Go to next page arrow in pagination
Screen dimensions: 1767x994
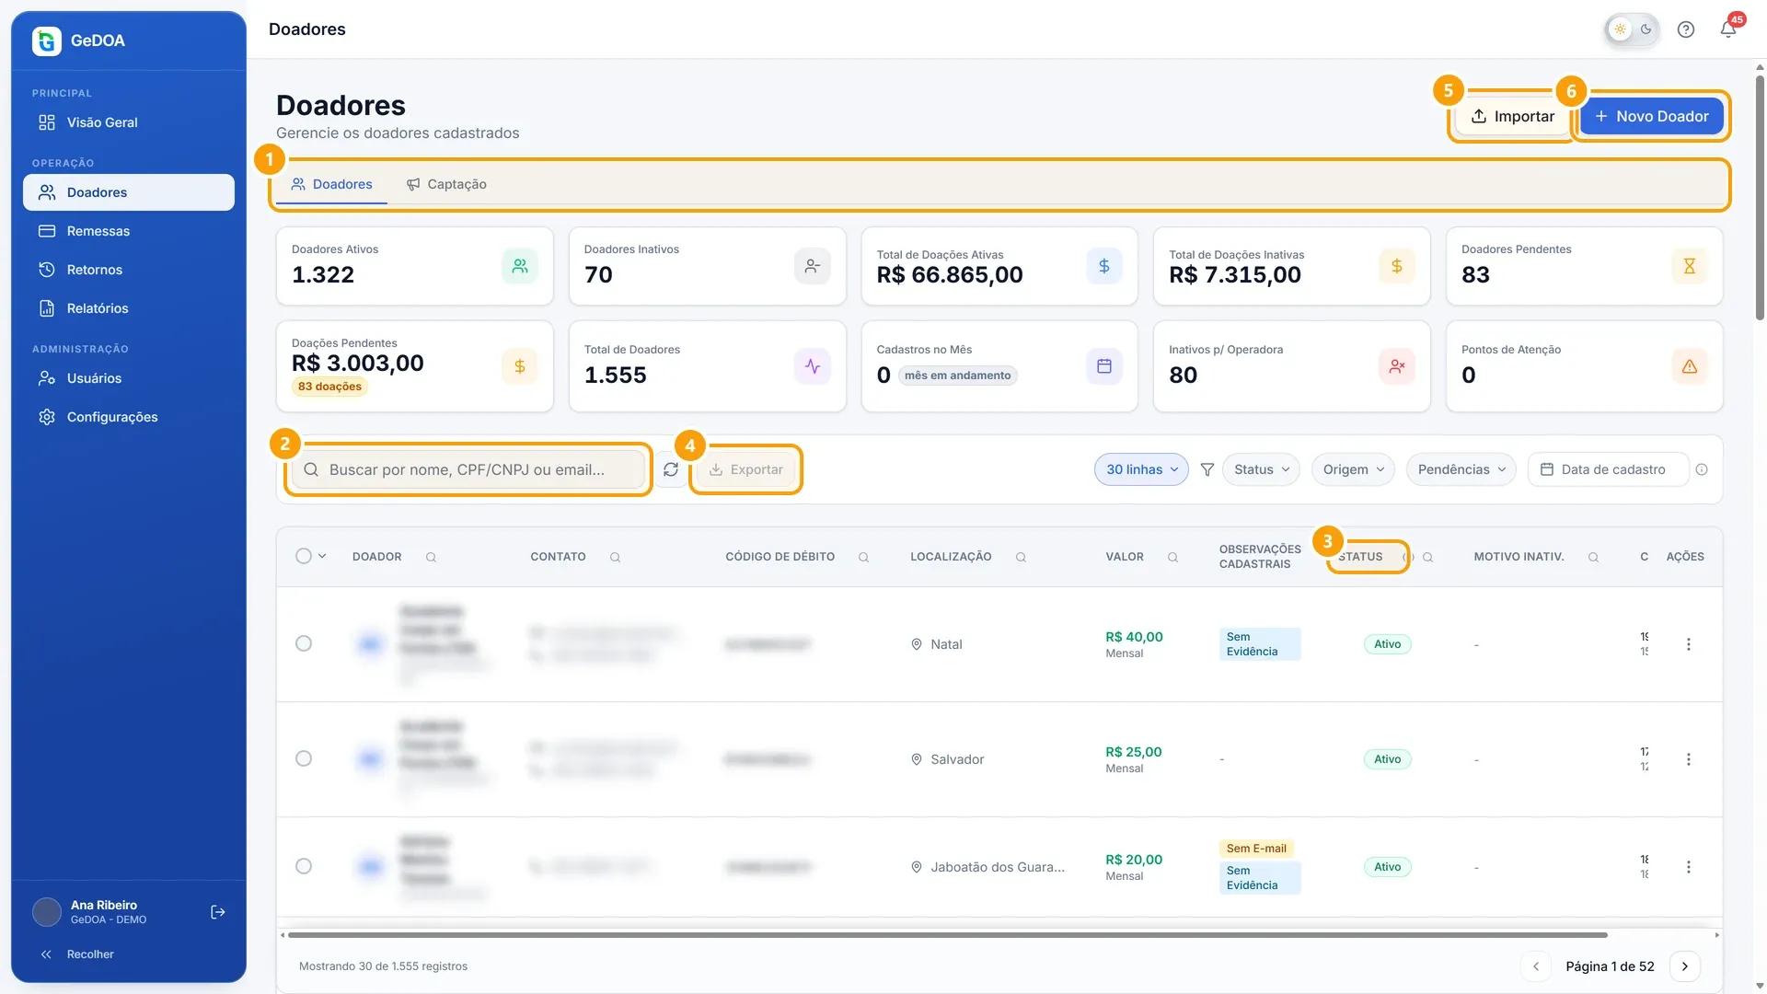tap(1685, 966)
